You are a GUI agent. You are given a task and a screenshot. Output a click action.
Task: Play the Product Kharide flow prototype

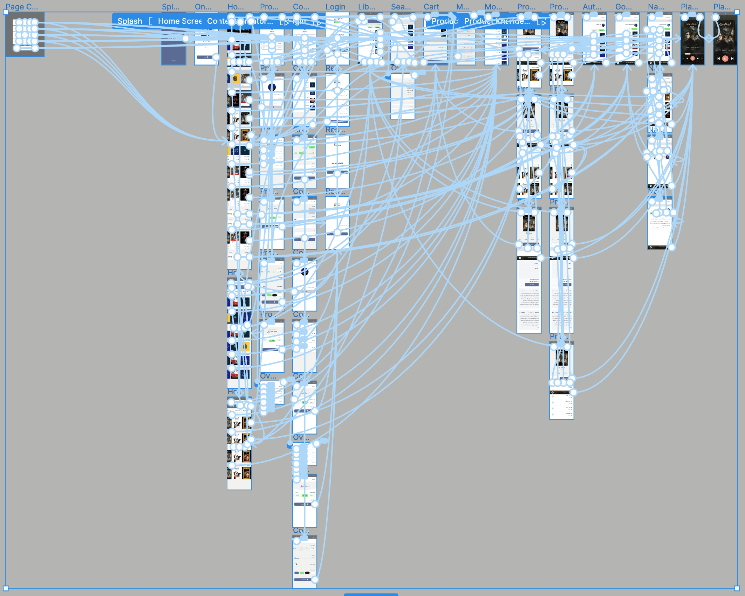(x=542, y=23)
